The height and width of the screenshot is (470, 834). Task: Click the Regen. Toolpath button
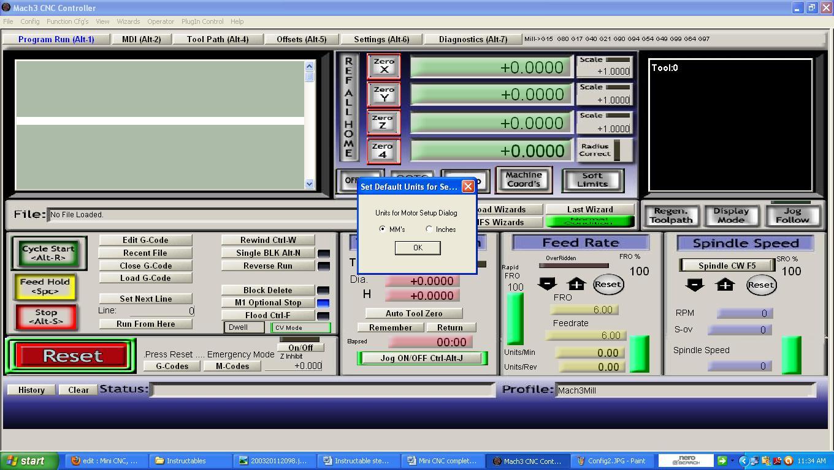click(671, 215)
